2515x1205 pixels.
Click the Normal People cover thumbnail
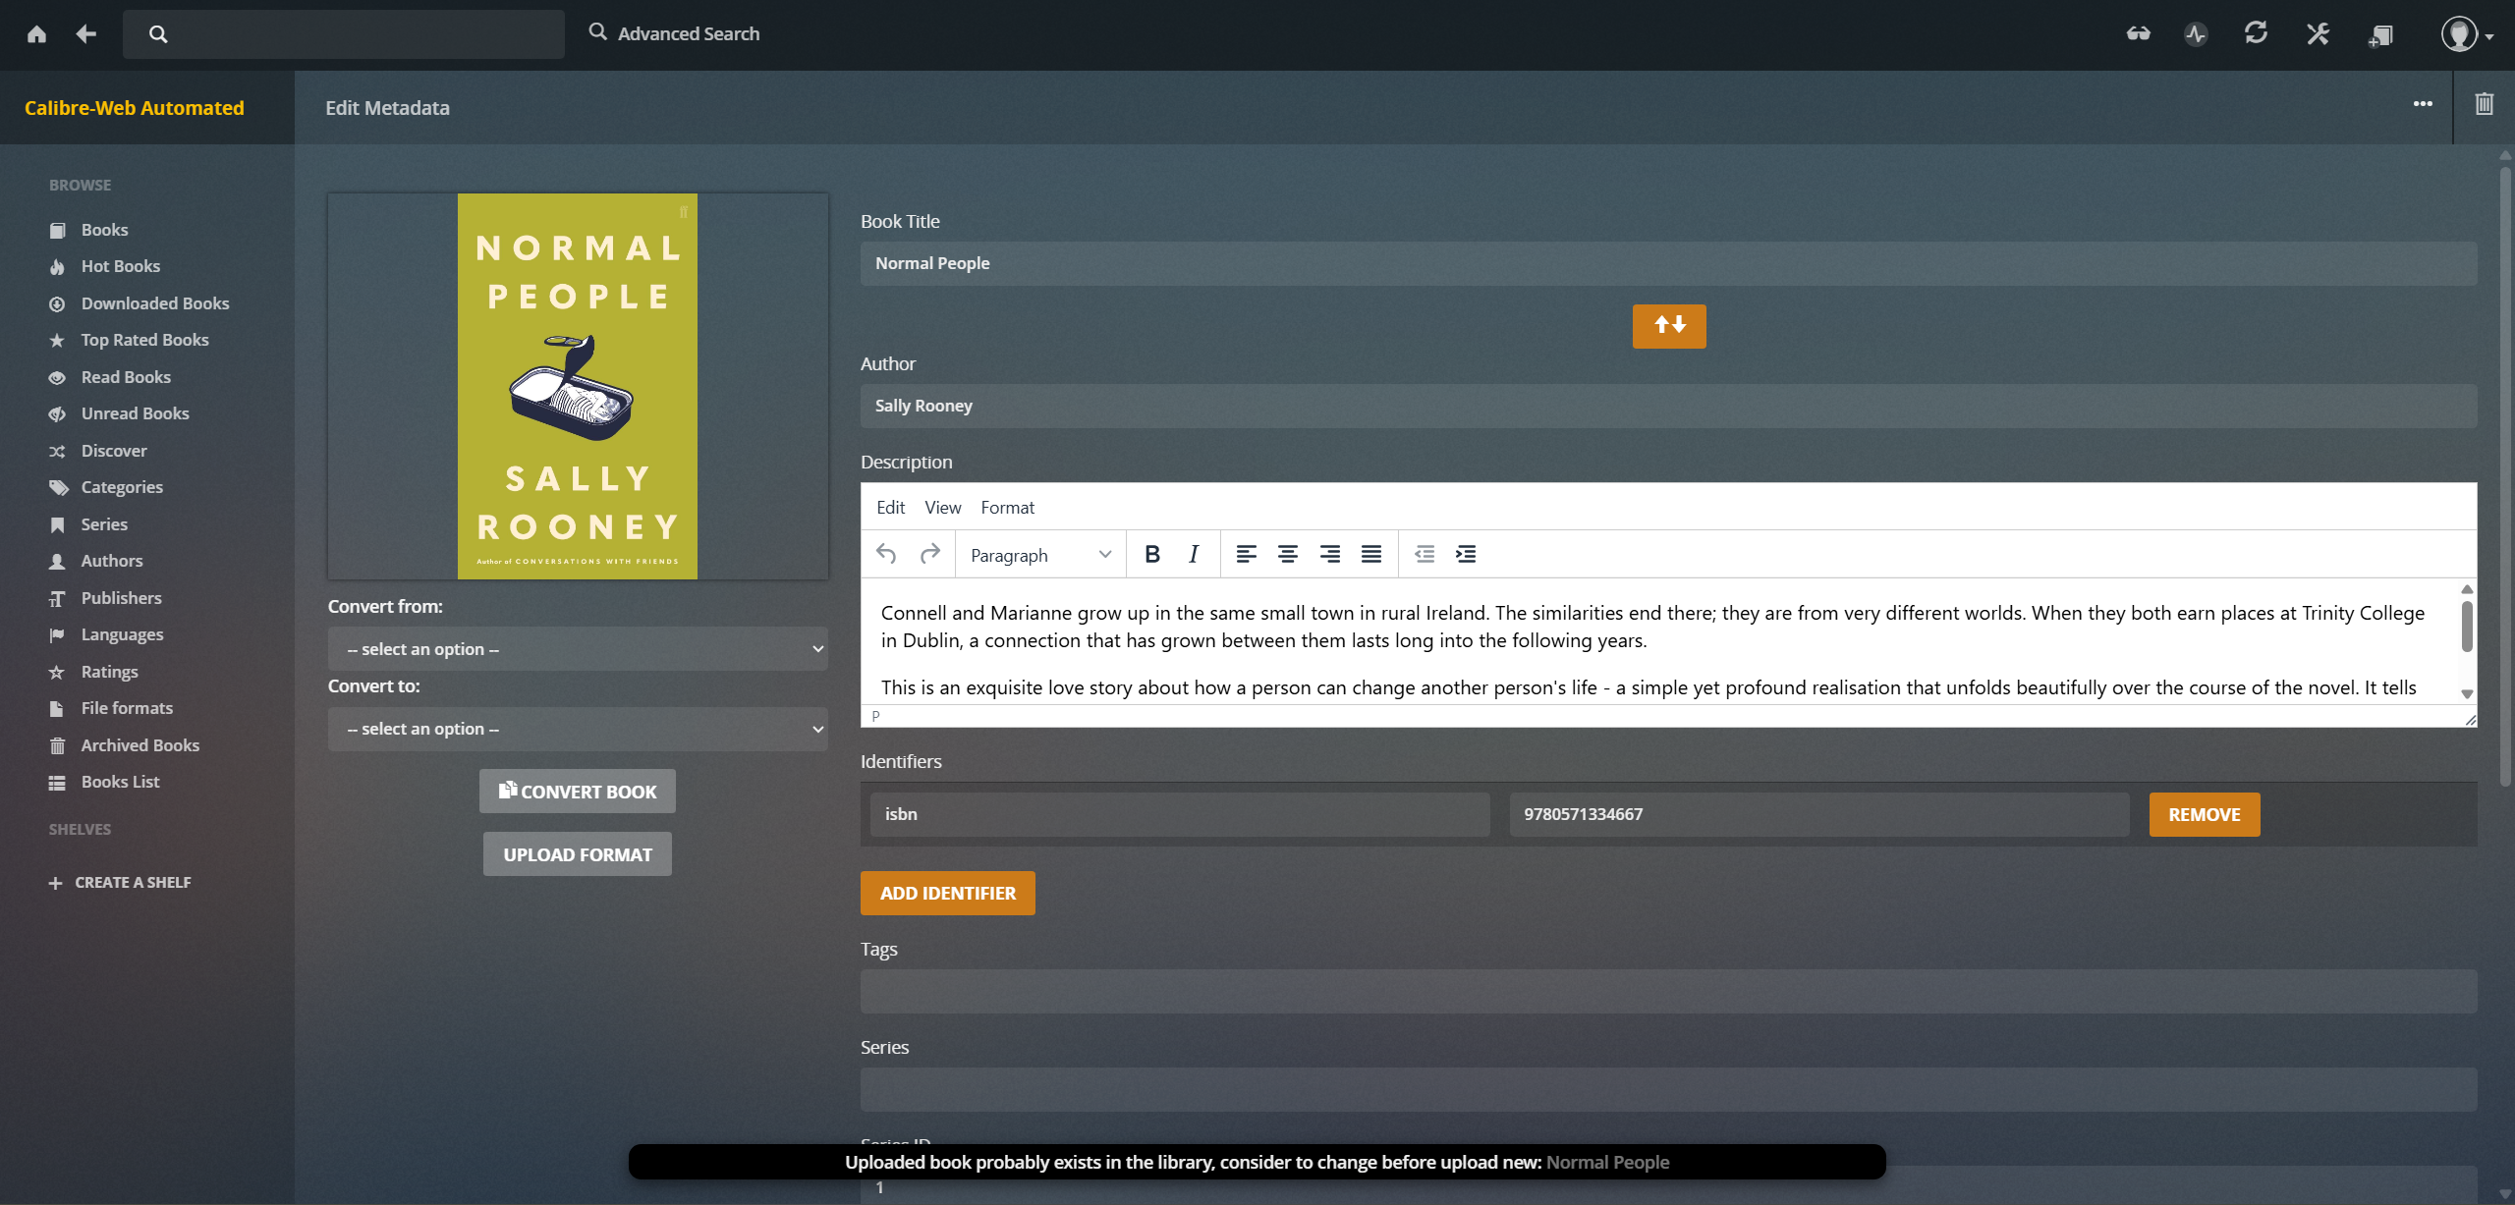578,386
